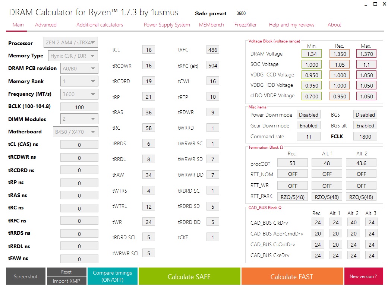The image size is (391, 291).
Task: Open the Power Supply System tab
Action: pos(167,25)
